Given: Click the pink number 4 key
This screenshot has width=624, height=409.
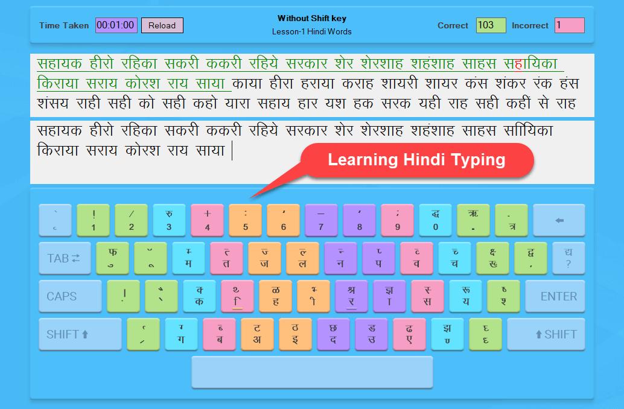Looking at the screenshot, I should 207,220.
